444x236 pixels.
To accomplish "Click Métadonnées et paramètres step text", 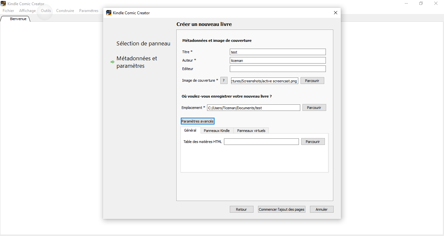I will tap(137, 62).
